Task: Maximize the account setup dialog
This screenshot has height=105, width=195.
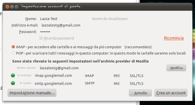Action: 17,6
